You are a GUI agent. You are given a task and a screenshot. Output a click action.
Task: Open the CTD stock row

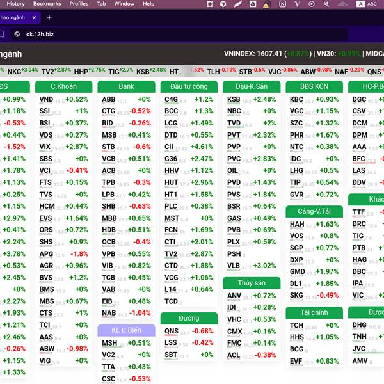click(189, 266)
